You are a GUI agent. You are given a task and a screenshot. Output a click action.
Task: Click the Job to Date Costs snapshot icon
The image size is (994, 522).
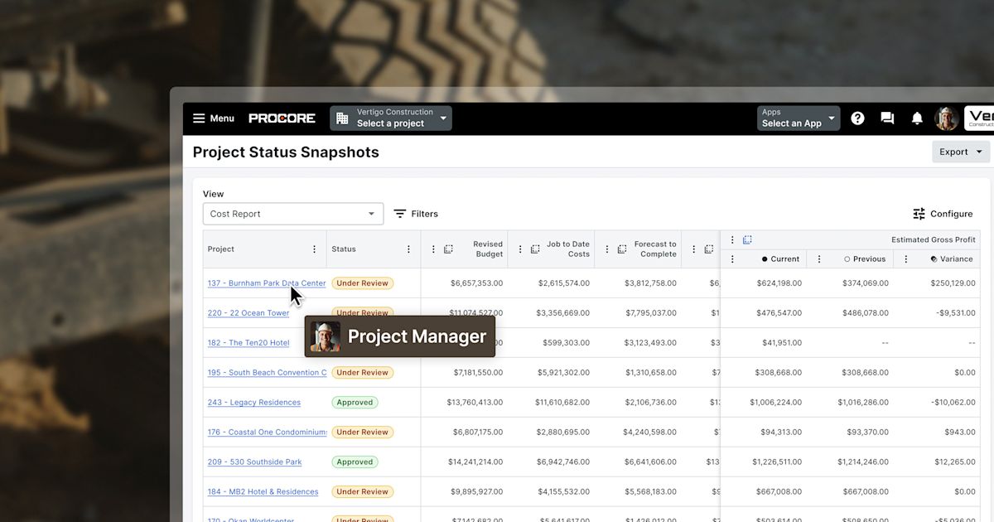[535, 249]
